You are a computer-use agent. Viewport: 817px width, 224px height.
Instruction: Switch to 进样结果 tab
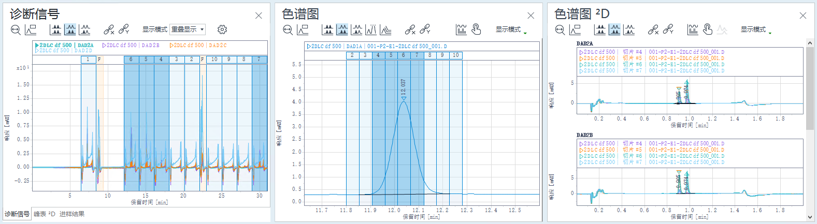click(x=72, y=214)
